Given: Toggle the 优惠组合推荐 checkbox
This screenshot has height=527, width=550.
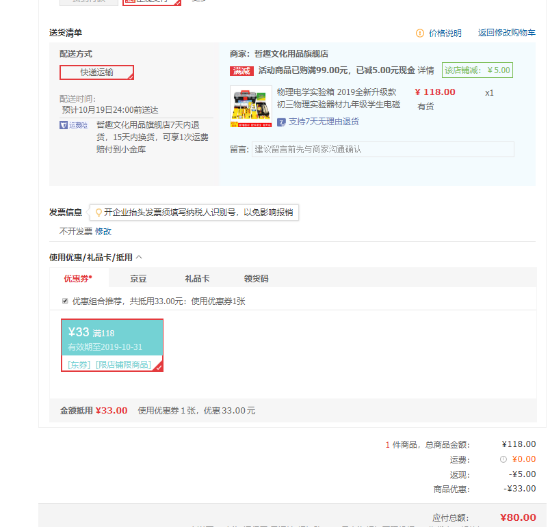Looking at the screenshot, I should click(x=65, y=301).
